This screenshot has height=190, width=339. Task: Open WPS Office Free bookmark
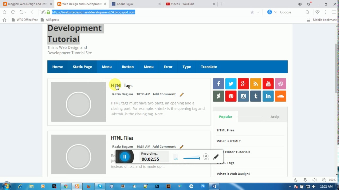click(x=24, y=20)
